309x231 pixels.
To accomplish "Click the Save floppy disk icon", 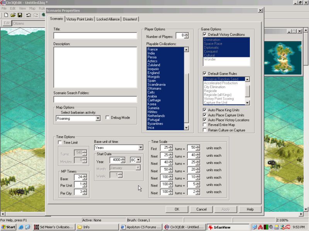I will 20,15.
